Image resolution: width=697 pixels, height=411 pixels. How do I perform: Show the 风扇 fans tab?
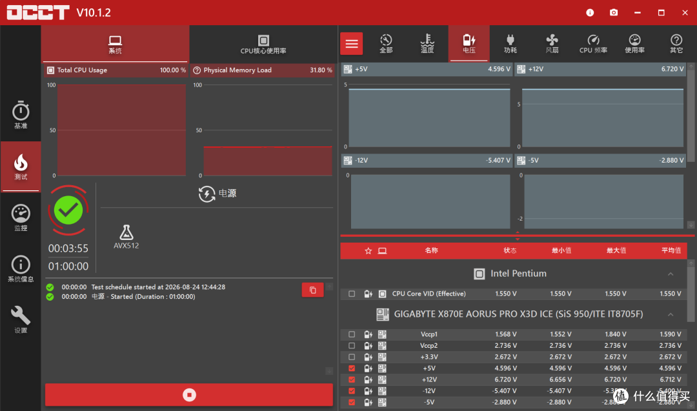tap(552, 43)
